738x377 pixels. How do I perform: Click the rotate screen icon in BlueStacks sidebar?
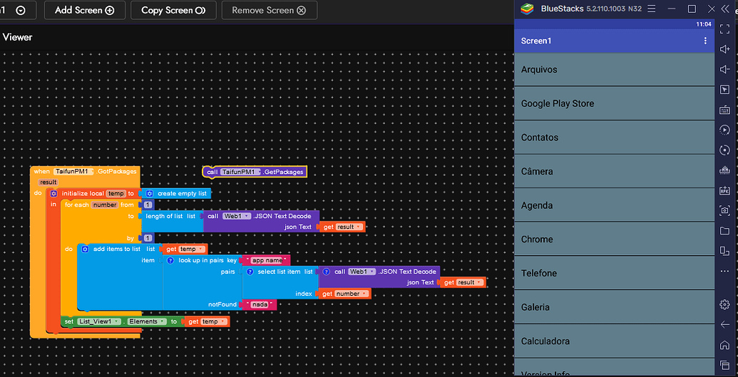pos(725,251)
